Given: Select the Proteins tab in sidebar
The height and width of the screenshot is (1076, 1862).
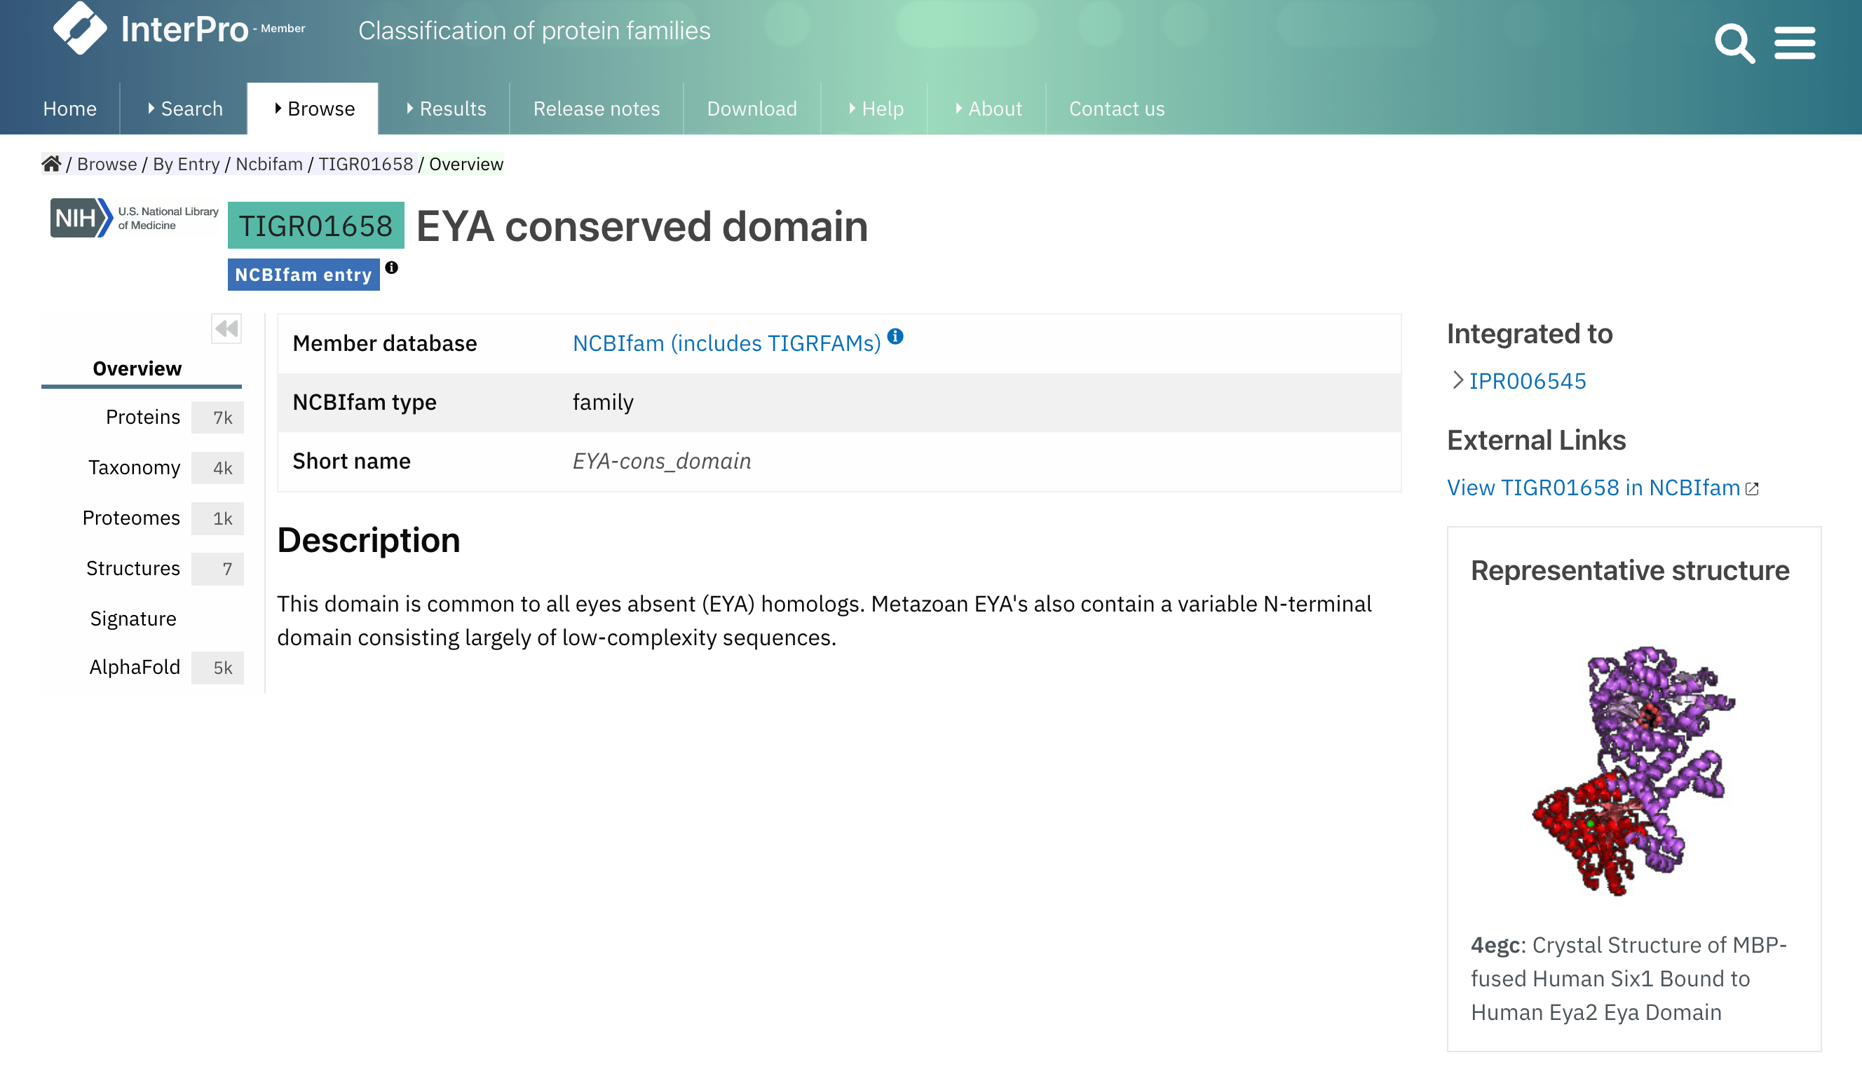Looking at the screenshot, I should click(x=142, y=418).
